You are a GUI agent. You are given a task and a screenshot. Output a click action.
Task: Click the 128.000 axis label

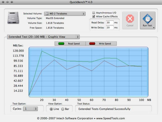tap(18, 51)
